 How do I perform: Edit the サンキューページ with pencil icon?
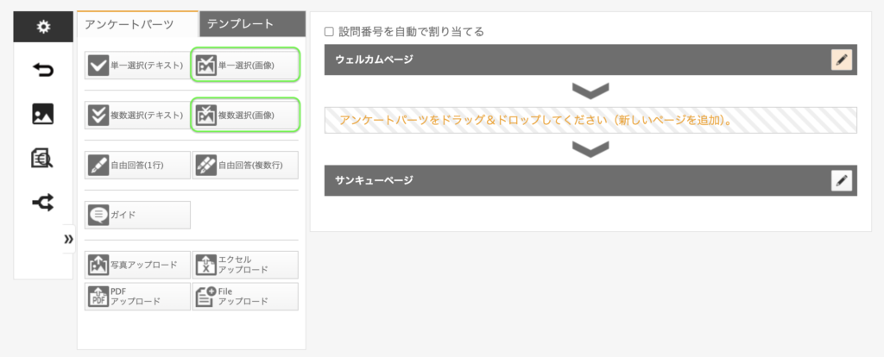[x=842, y=180]
